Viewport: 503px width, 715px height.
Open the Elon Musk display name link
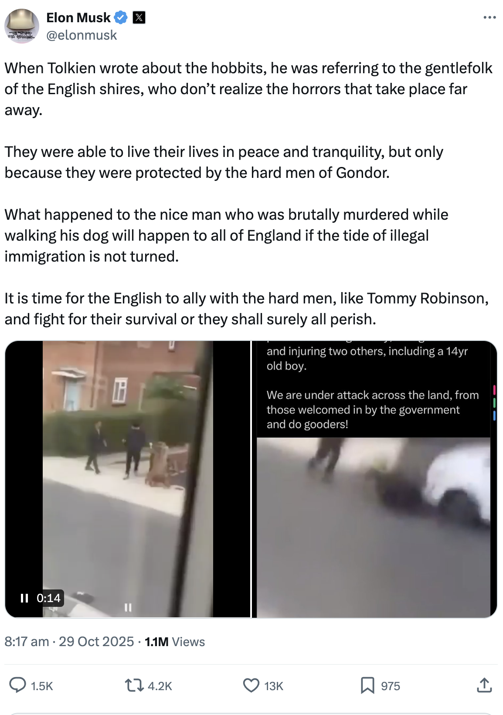coord(78,17)
